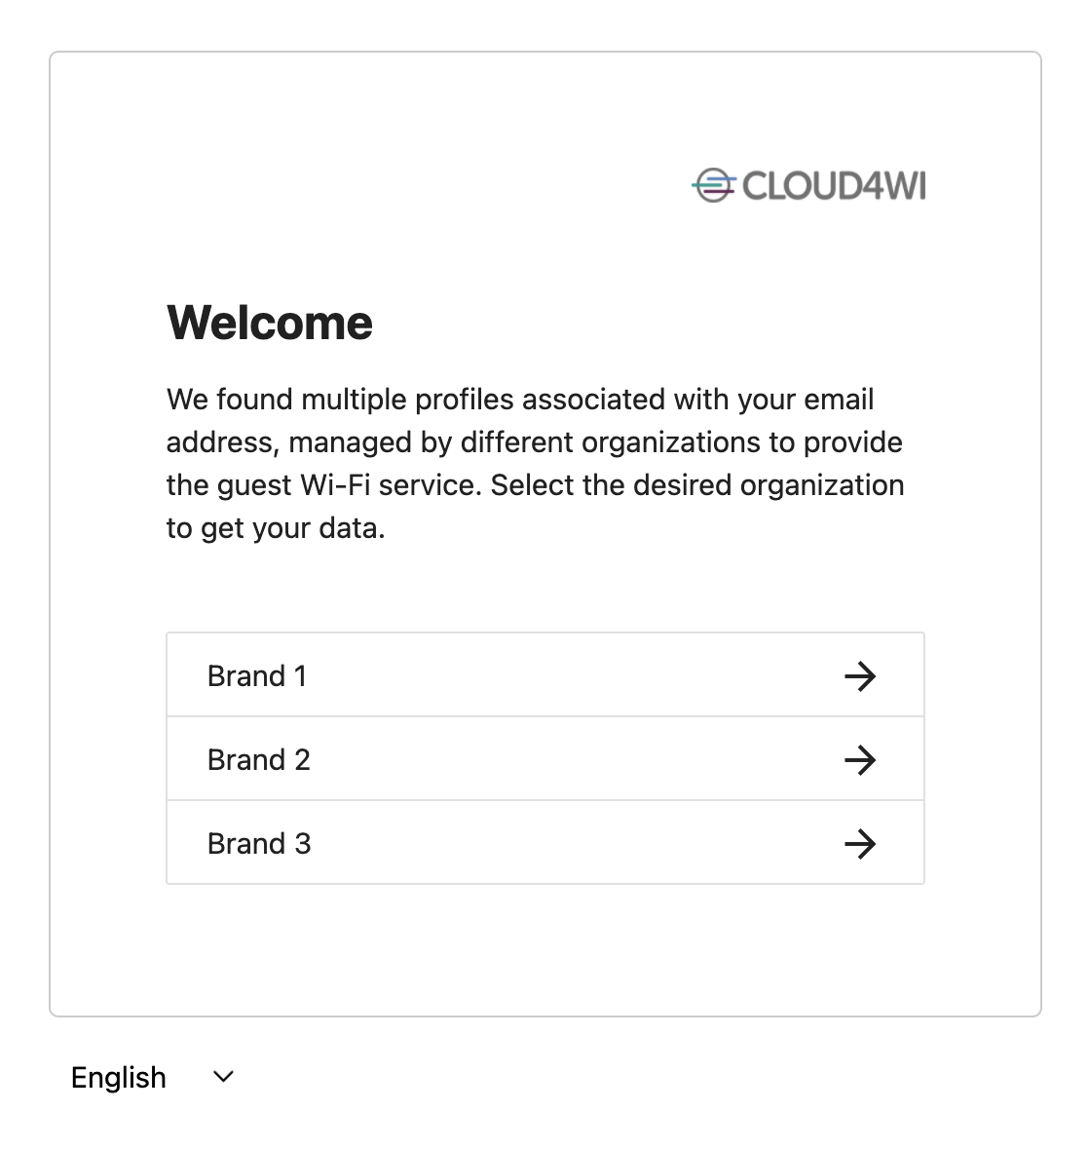Click the Welcome heading

point(270,323)
